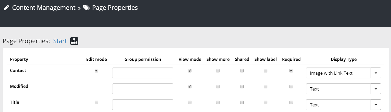This screenshot has width=391, height=112.
Task: Go to Content Management breadcrumb
Action: [x=44, y=8]
